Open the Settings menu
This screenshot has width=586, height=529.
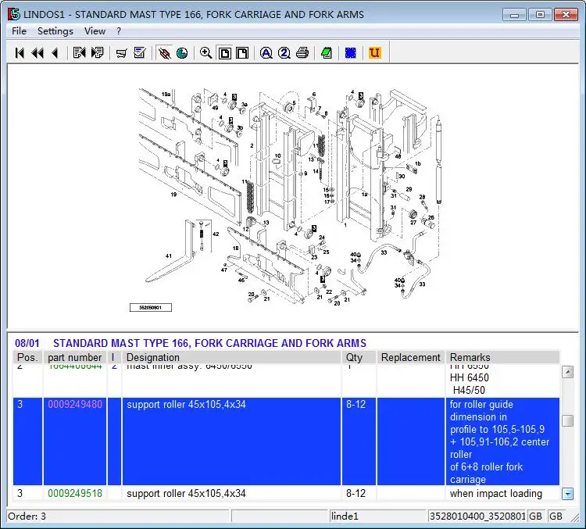click(x=55, y=31)
